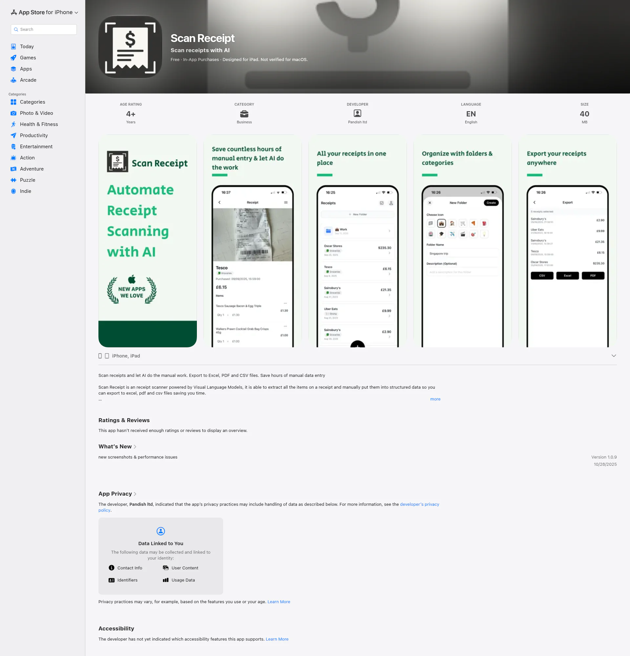This screenshot has width=630, height=656.
Task: Click the Business briefcase category icon
Action: [x=244, y=114]
